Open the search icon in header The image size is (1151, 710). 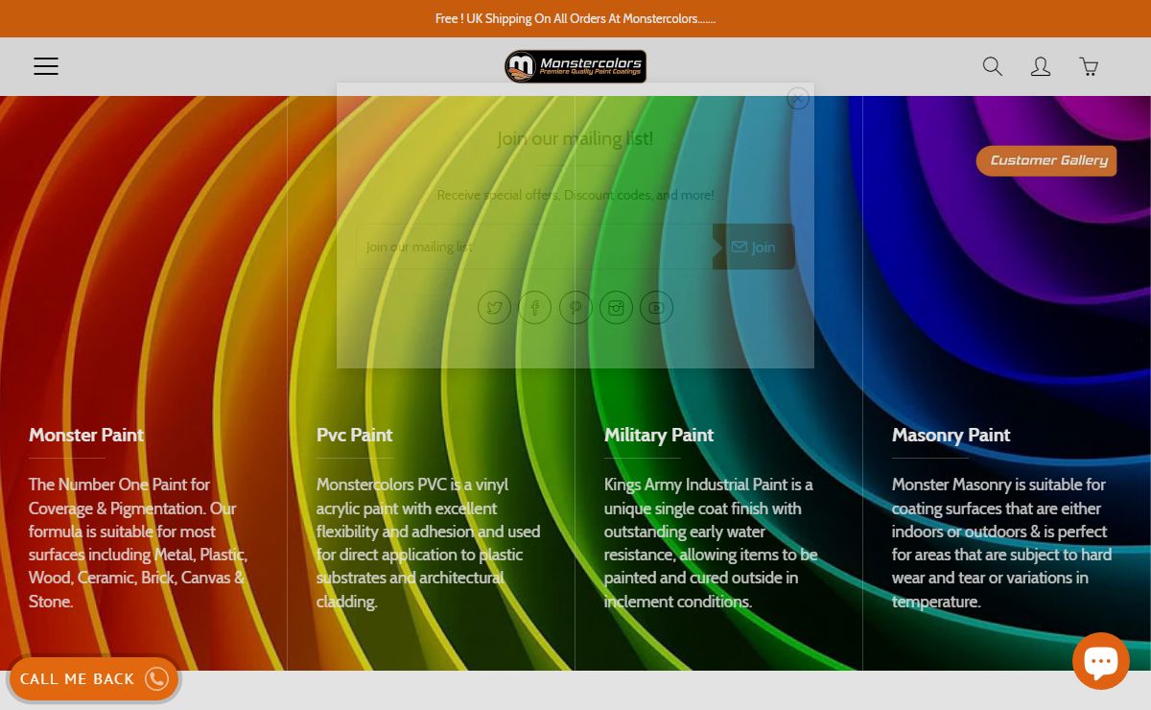pyautogui.click(x=993, y=66)
